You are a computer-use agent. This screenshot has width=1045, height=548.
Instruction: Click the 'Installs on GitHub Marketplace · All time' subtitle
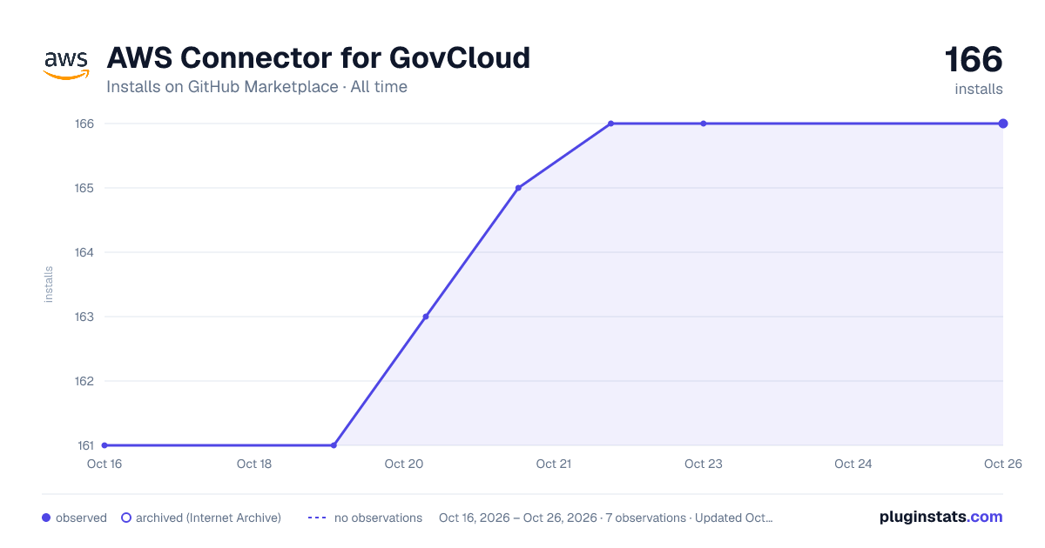pos(257,87)
